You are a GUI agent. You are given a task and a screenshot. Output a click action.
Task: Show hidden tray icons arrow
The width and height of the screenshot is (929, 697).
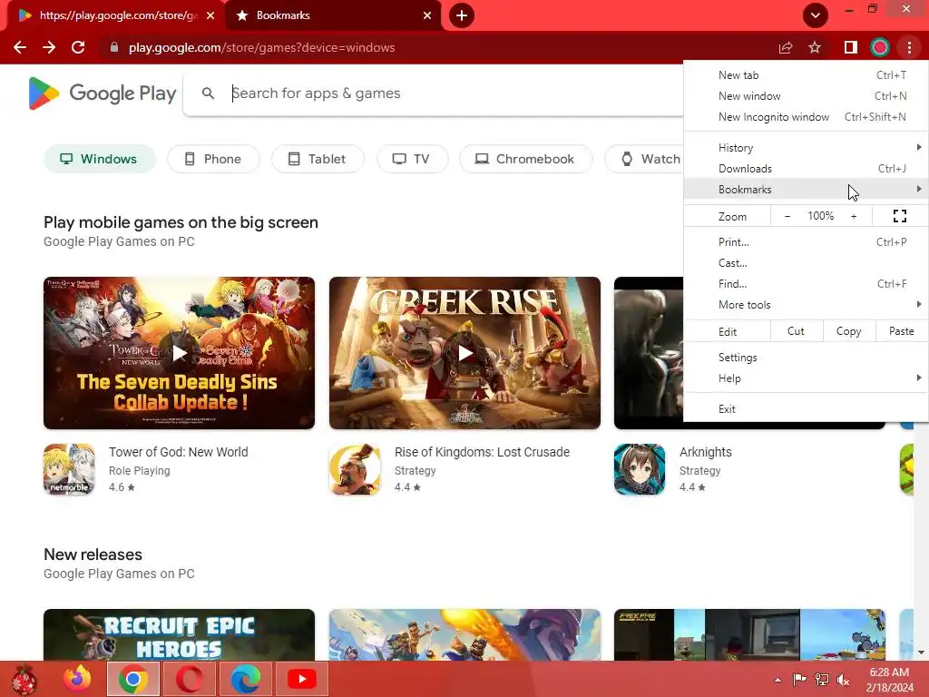(x=777, y=680)
